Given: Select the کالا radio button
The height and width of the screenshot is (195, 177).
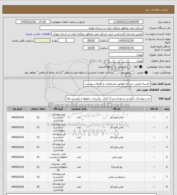Looking at the screenshot, I should click(141, 67).
